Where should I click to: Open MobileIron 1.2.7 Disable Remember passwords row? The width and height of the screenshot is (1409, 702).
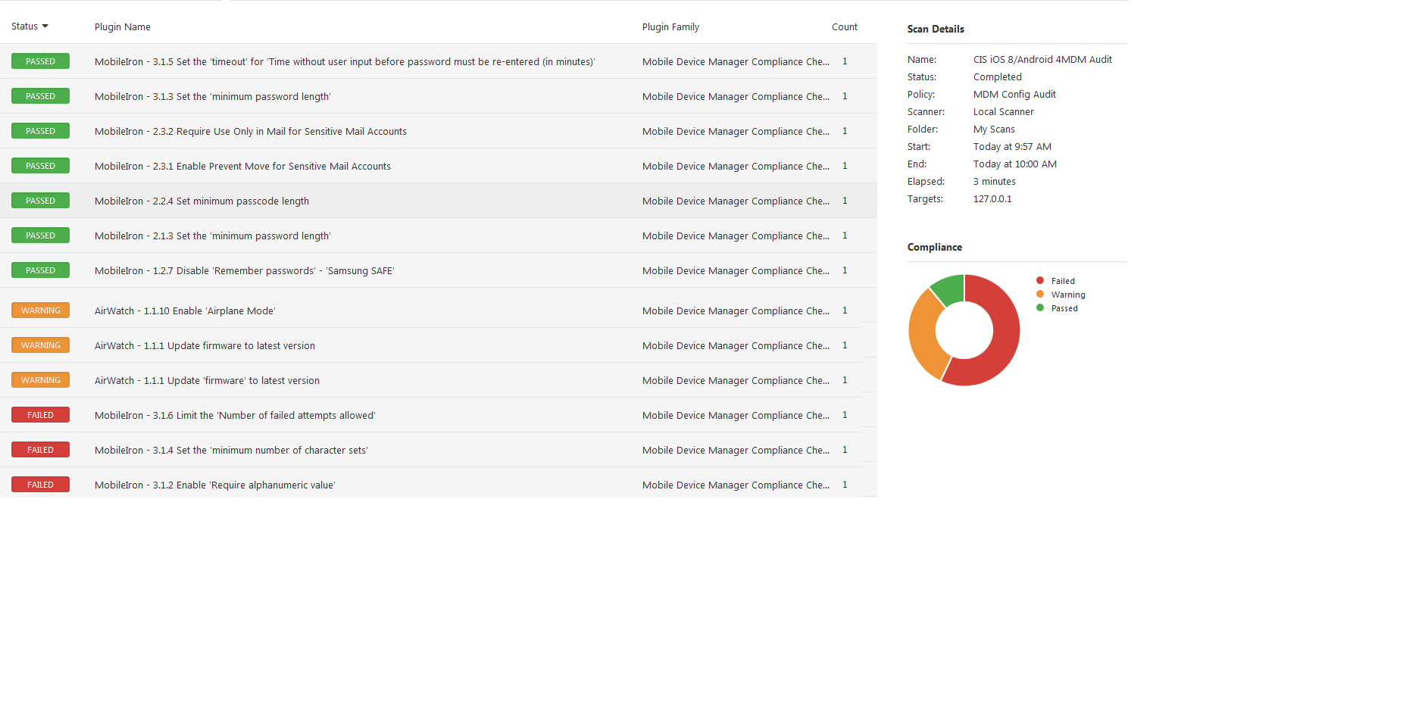click(x=439, y=270)
